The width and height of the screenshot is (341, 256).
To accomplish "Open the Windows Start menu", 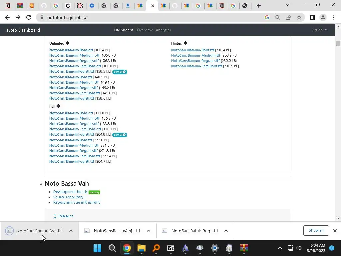I will 97,248.
